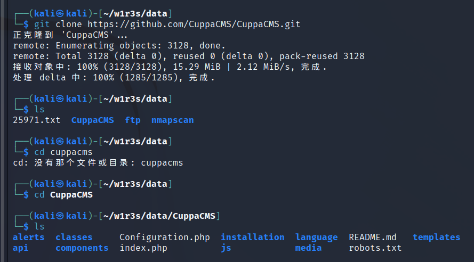Select the 'CuppaCMS' directory in first ls output
This screenshot has height=262, width=474.
point(92,120)
